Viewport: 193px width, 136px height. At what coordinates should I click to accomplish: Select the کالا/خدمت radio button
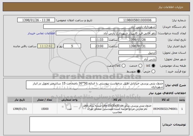(x=124, y=66)
